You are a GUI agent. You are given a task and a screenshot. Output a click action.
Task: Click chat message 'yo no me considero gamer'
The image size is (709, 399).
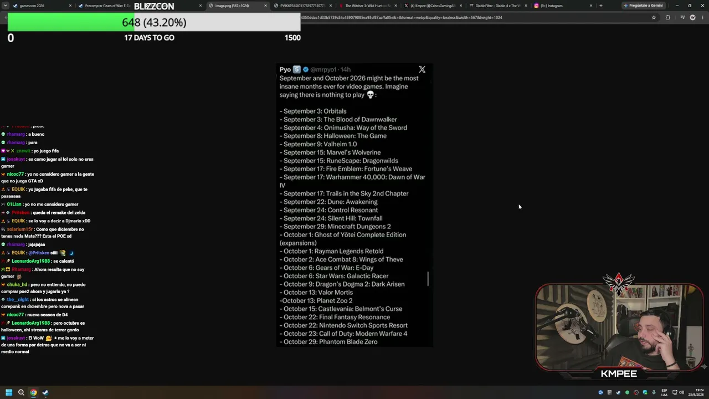52,204
